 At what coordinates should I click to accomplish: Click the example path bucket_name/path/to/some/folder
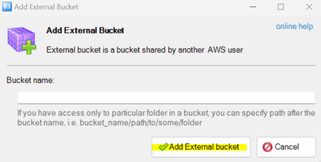pyautogui.click(x=141, y=123)
